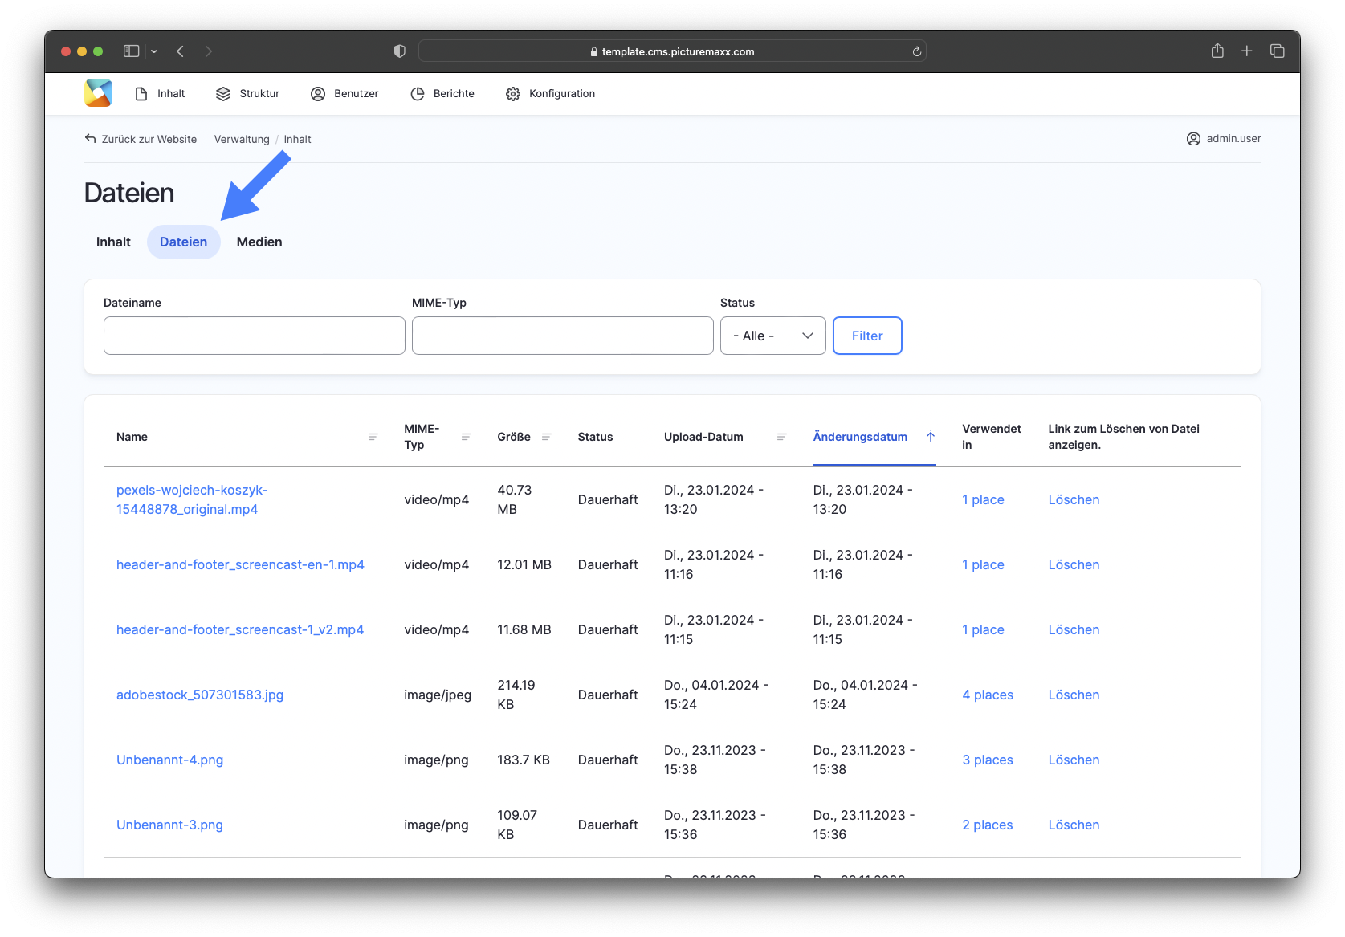Select the Dateien tab
The width and height of the screenshot is (1345, 937).
tap(184, 242)
